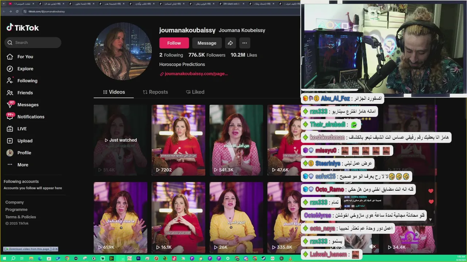Enlarge the profile picture
Image resolution: width=467 pixels, height=262 pixels.
tap(123, 51)
